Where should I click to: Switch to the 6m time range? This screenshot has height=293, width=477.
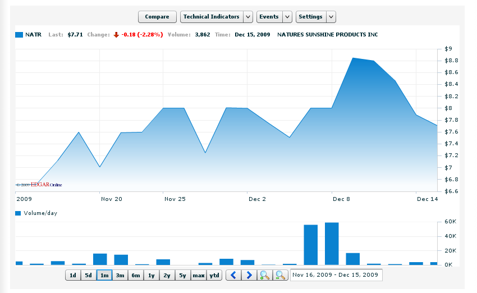click(136, 276)
